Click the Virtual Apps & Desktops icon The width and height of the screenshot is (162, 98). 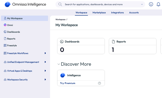[x=5, y=71]
